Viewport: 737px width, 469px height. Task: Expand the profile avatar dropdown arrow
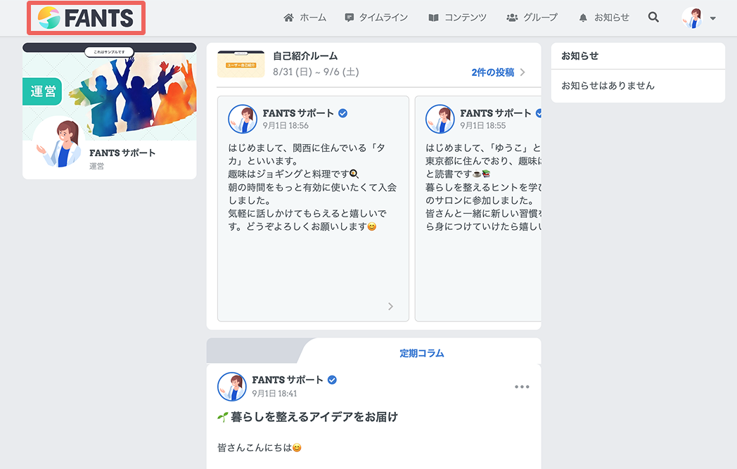point(712,18)
